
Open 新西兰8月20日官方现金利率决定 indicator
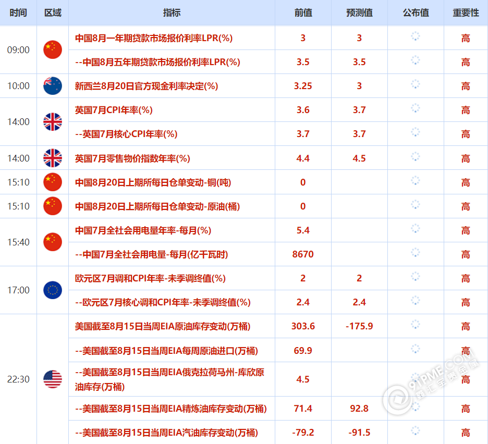(x=147, y=86)
